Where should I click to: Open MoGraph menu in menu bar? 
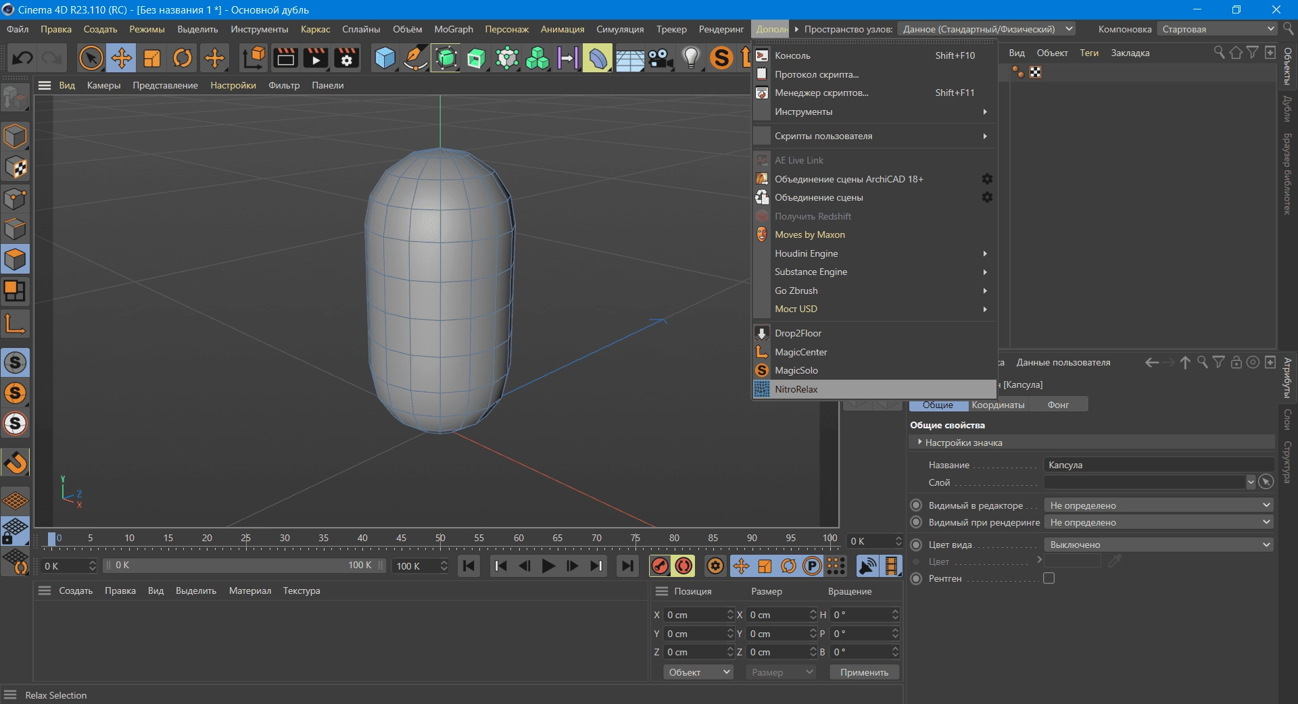tap(454, 29)
